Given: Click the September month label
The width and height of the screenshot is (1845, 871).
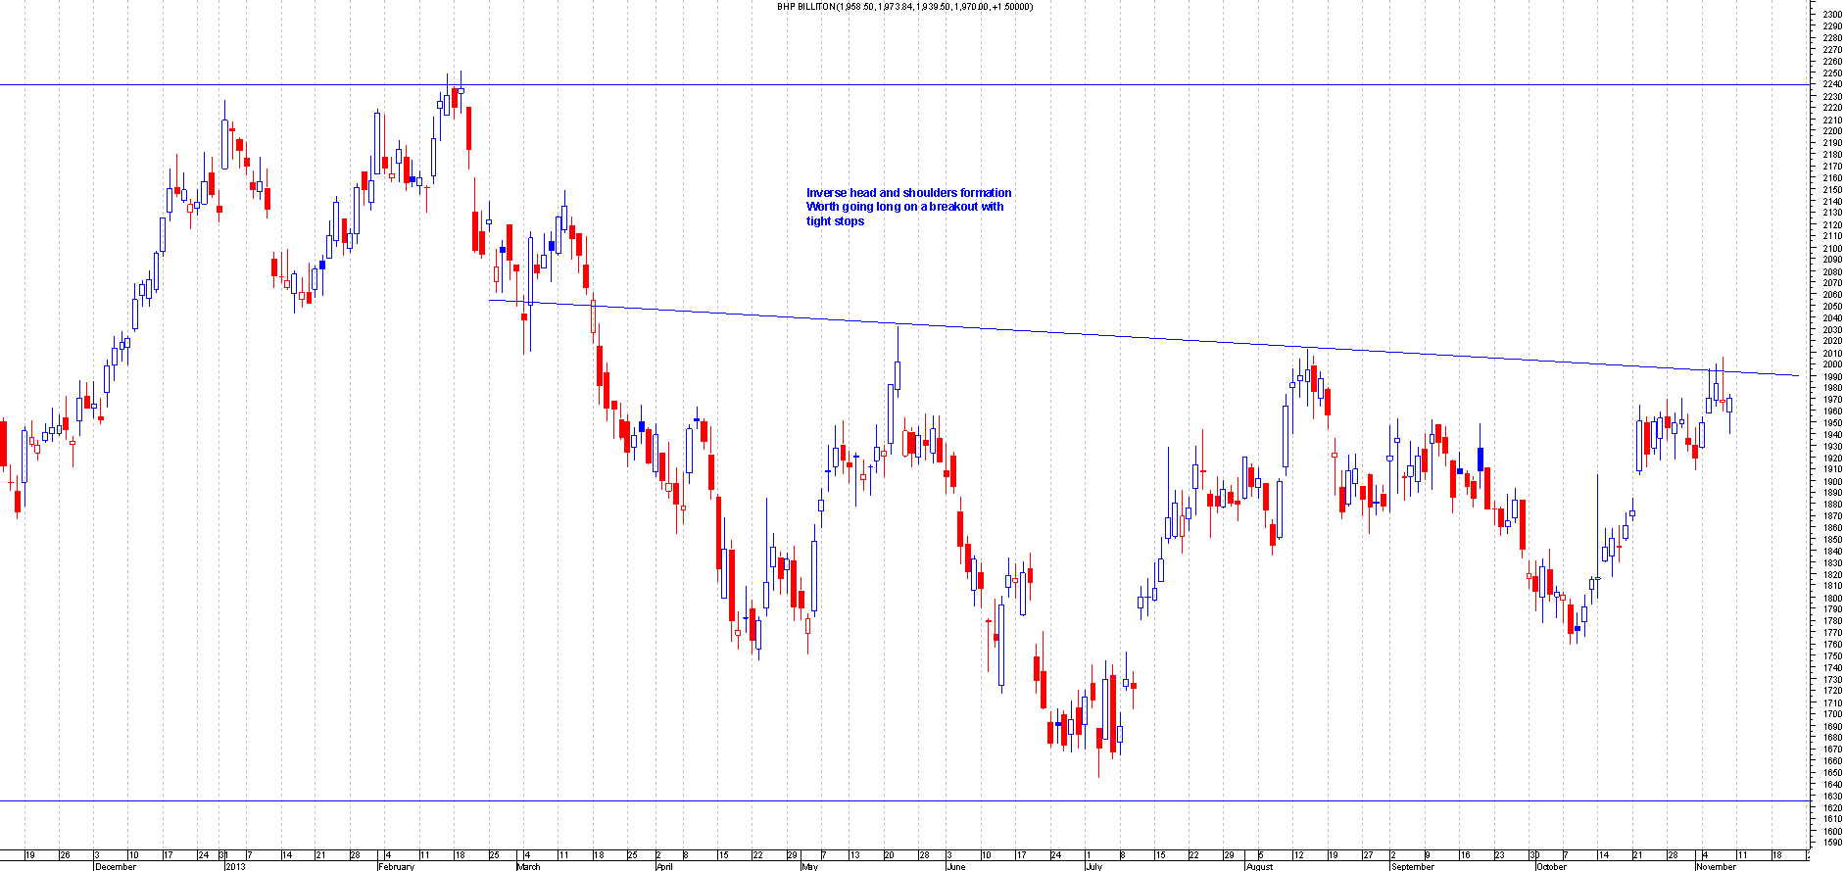Looking at the screenshot, I should pyautogui.click(x=1413, y=866).
